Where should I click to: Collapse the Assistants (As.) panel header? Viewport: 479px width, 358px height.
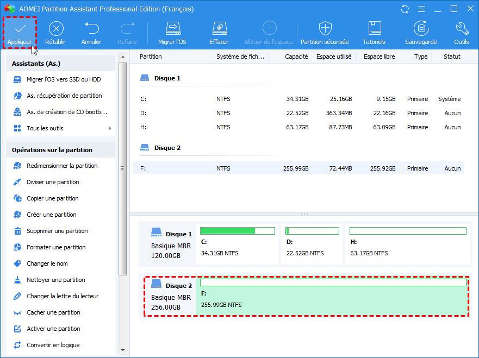60,64
